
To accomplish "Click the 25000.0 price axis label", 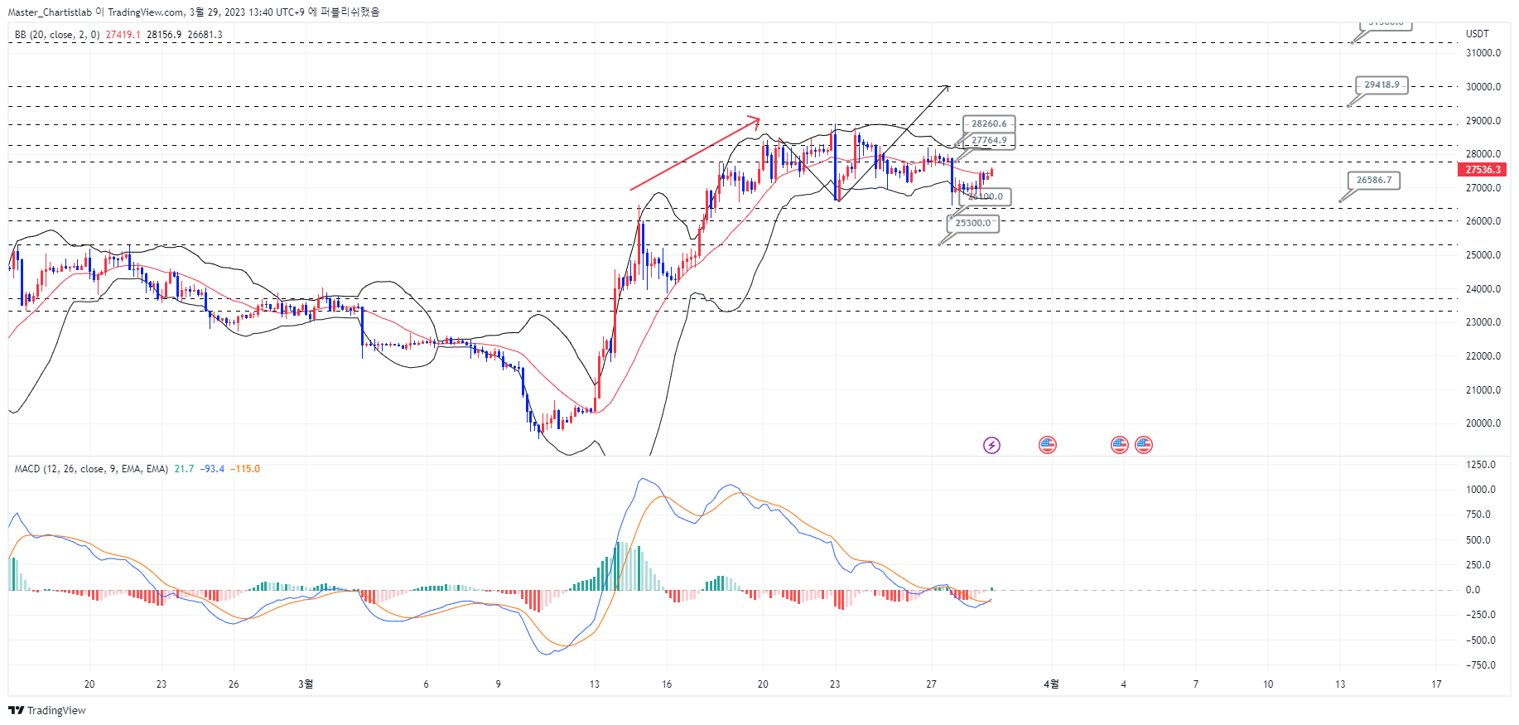I will pyautogui.click(x=1483, y=255).
